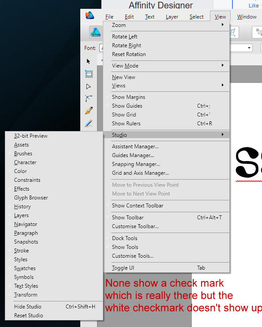Close the open View menu

pyautogui.click(x=220, y=17)
